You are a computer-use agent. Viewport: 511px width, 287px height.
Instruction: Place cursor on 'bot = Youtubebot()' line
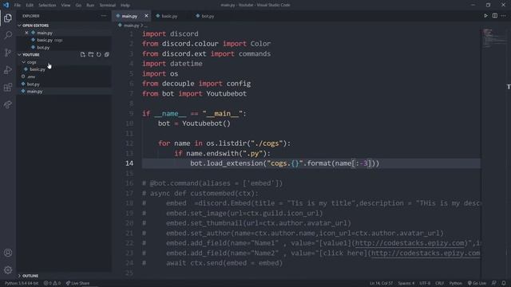pyautogui.click(x=194, y=124)
